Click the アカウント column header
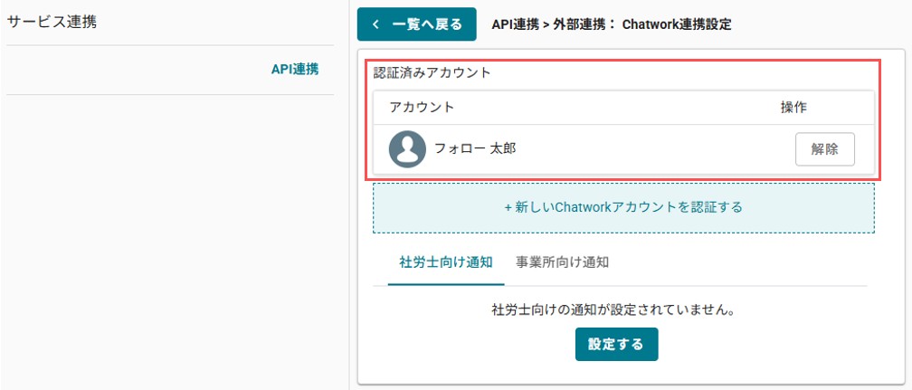 422,107
